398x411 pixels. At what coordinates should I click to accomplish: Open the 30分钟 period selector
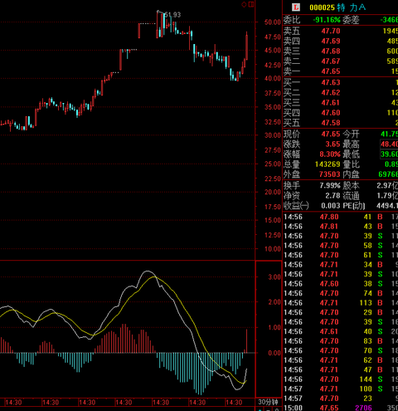[268, 402]
